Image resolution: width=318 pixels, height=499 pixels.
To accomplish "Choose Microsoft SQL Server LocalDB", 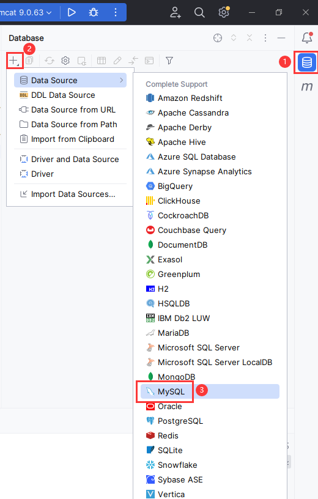I will coord(210,362).
